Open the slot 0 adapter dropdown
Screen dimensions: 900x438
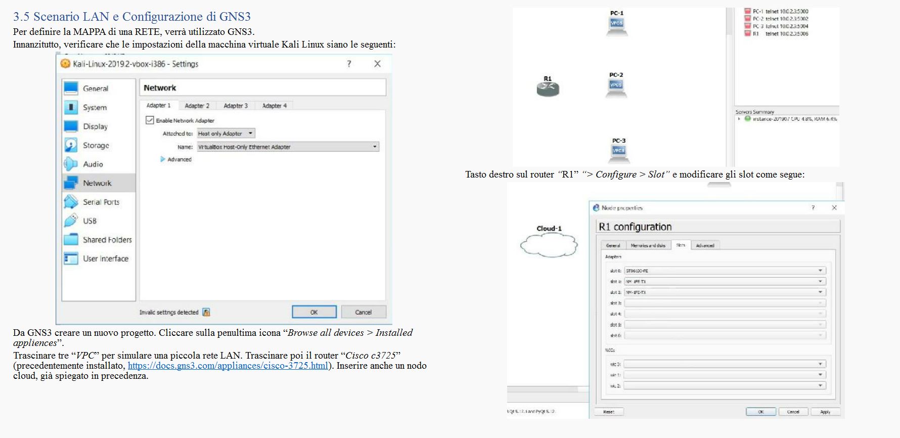(725, 271)
